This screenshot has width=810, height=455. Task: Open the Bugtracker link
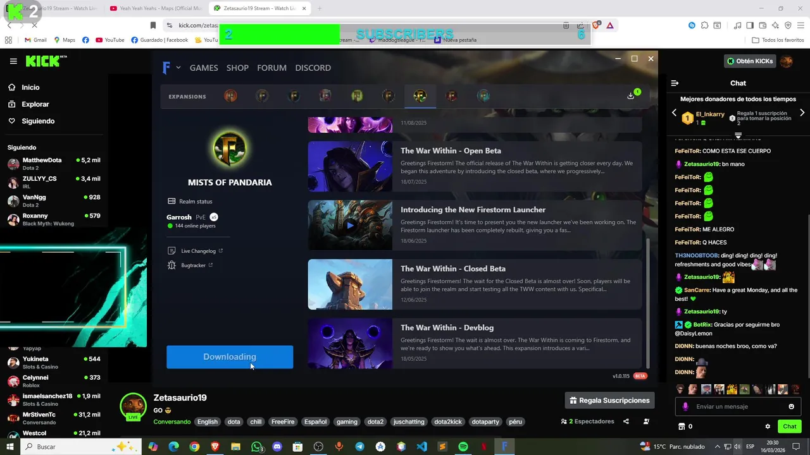[x=190, y=265]
